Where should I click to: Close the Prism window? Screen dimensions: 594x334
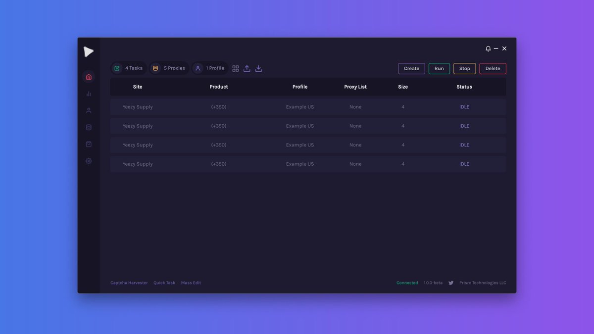tap(504, 48)
